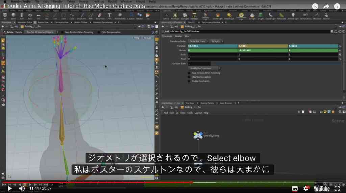Click the overall_trans node icon
This screenshot has width=346, height=193.
[x=198, y=135]
